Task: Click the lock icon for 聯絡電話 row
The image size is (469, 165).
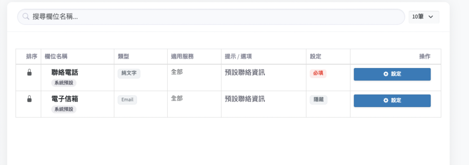Action: pos(29,72)
